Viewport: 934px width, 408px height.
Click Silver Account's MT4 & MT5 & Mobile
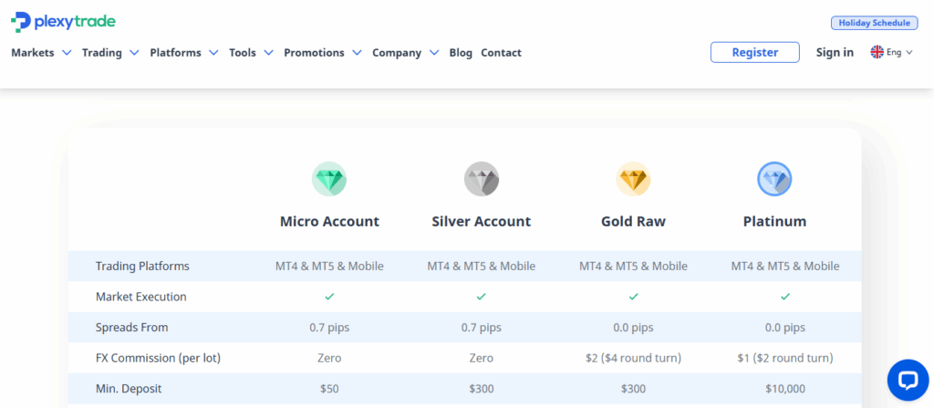482,266
